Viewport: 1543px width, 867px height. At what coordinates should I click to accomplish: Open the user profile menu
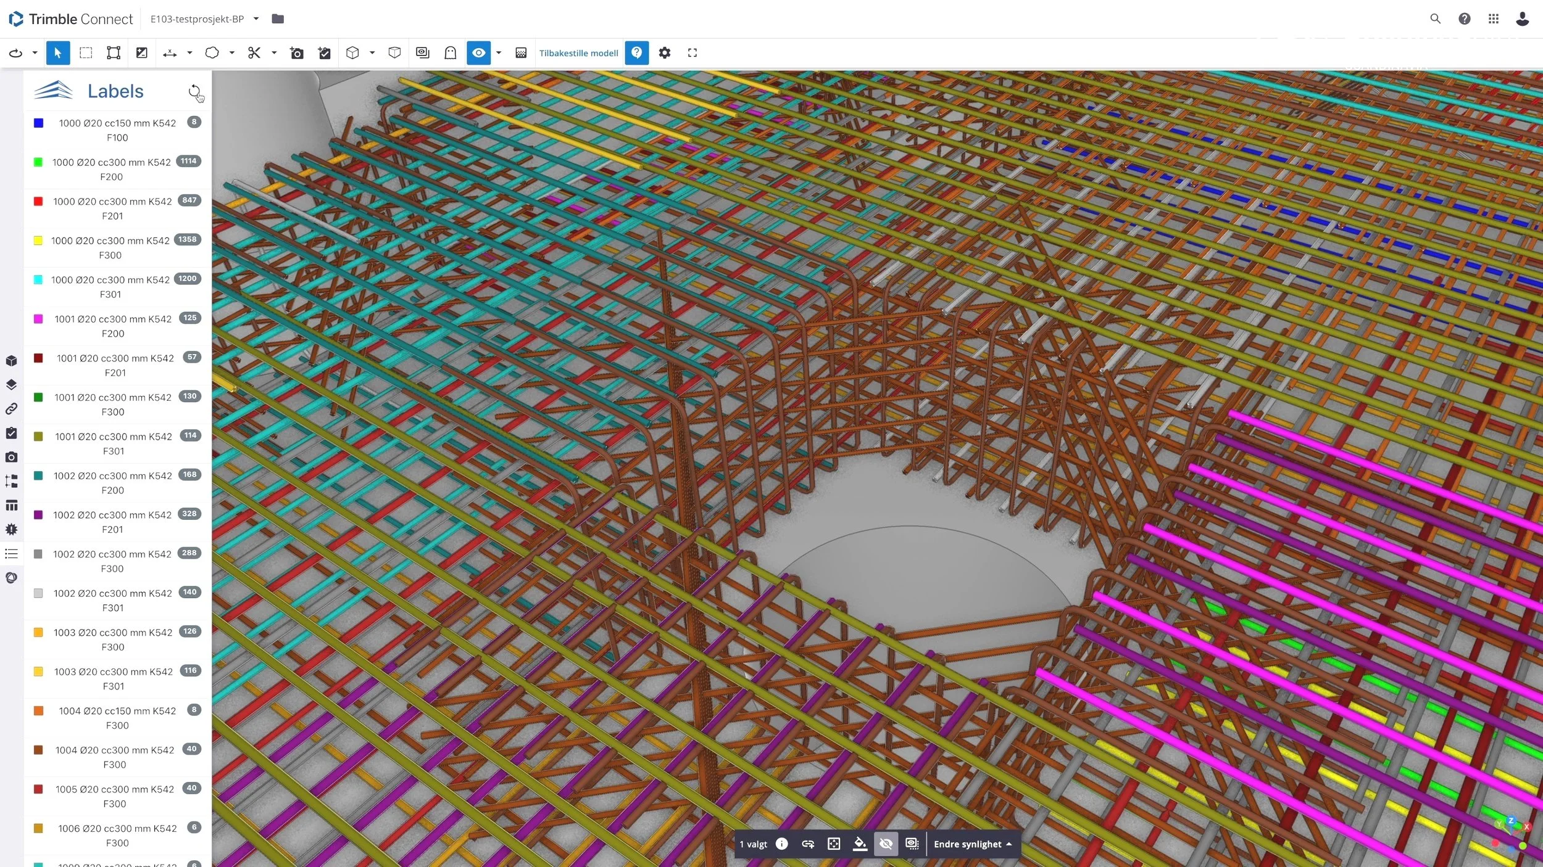1522,19
